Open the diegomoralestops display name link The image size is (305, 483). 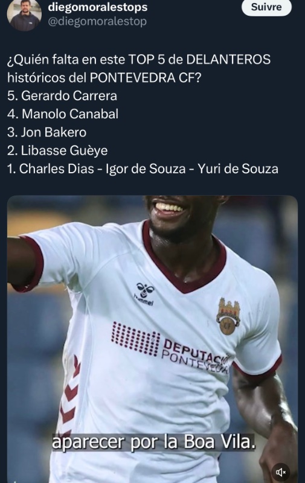98,7
